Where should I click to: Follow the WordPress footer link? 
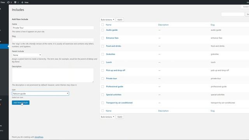pos(39,137)
